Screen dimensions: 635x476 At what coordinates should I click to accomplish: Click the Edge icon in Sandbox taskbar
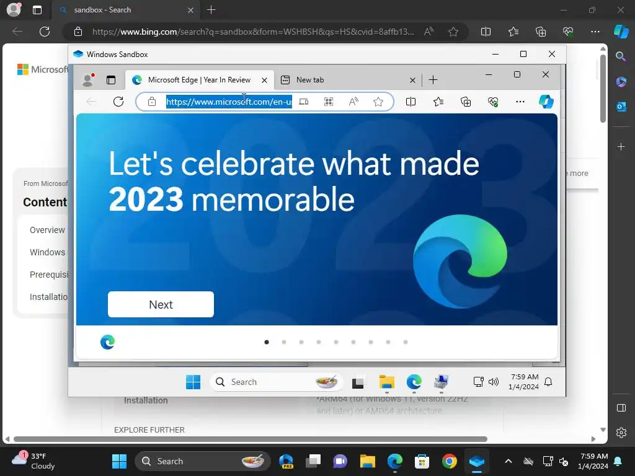414,382
